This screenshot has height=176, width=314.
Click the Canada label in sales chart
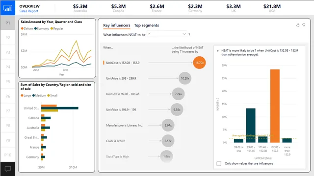pos(34,118)
